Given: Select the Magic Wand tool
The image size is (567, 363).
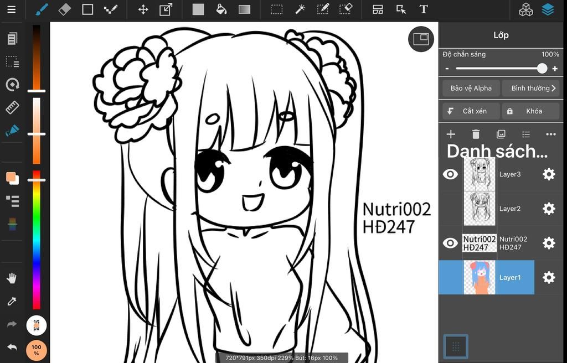Looking at the screenshot, I should (x=300, y=9).
